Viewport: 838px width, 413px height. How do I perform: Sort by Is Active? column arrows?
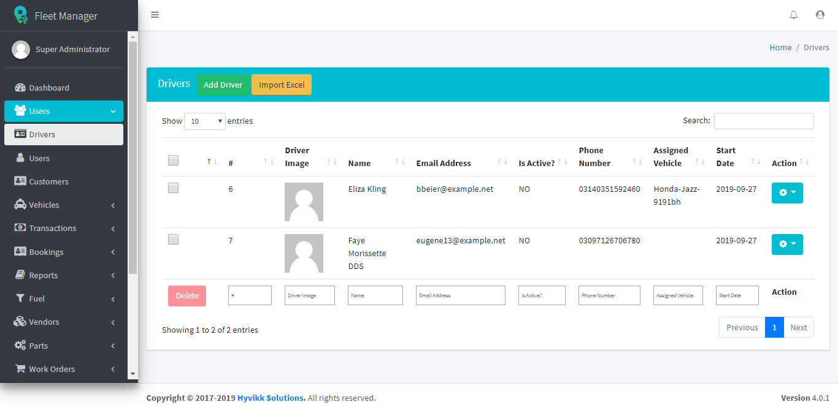563,161
